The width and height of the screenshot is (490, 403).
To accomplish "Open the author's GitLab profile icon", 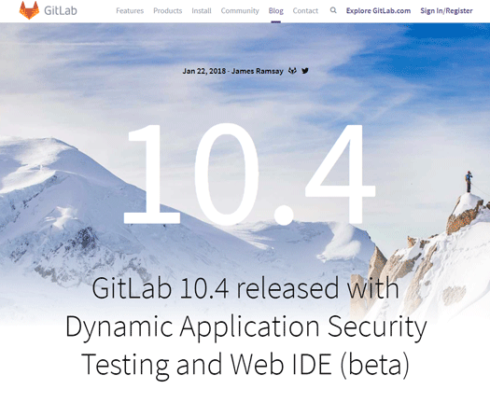I will click(292, 71).
